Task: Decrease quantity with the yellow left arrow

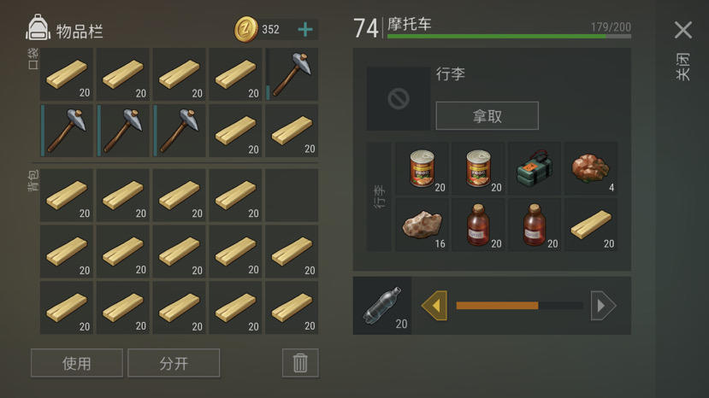Action: coord(434,306)
